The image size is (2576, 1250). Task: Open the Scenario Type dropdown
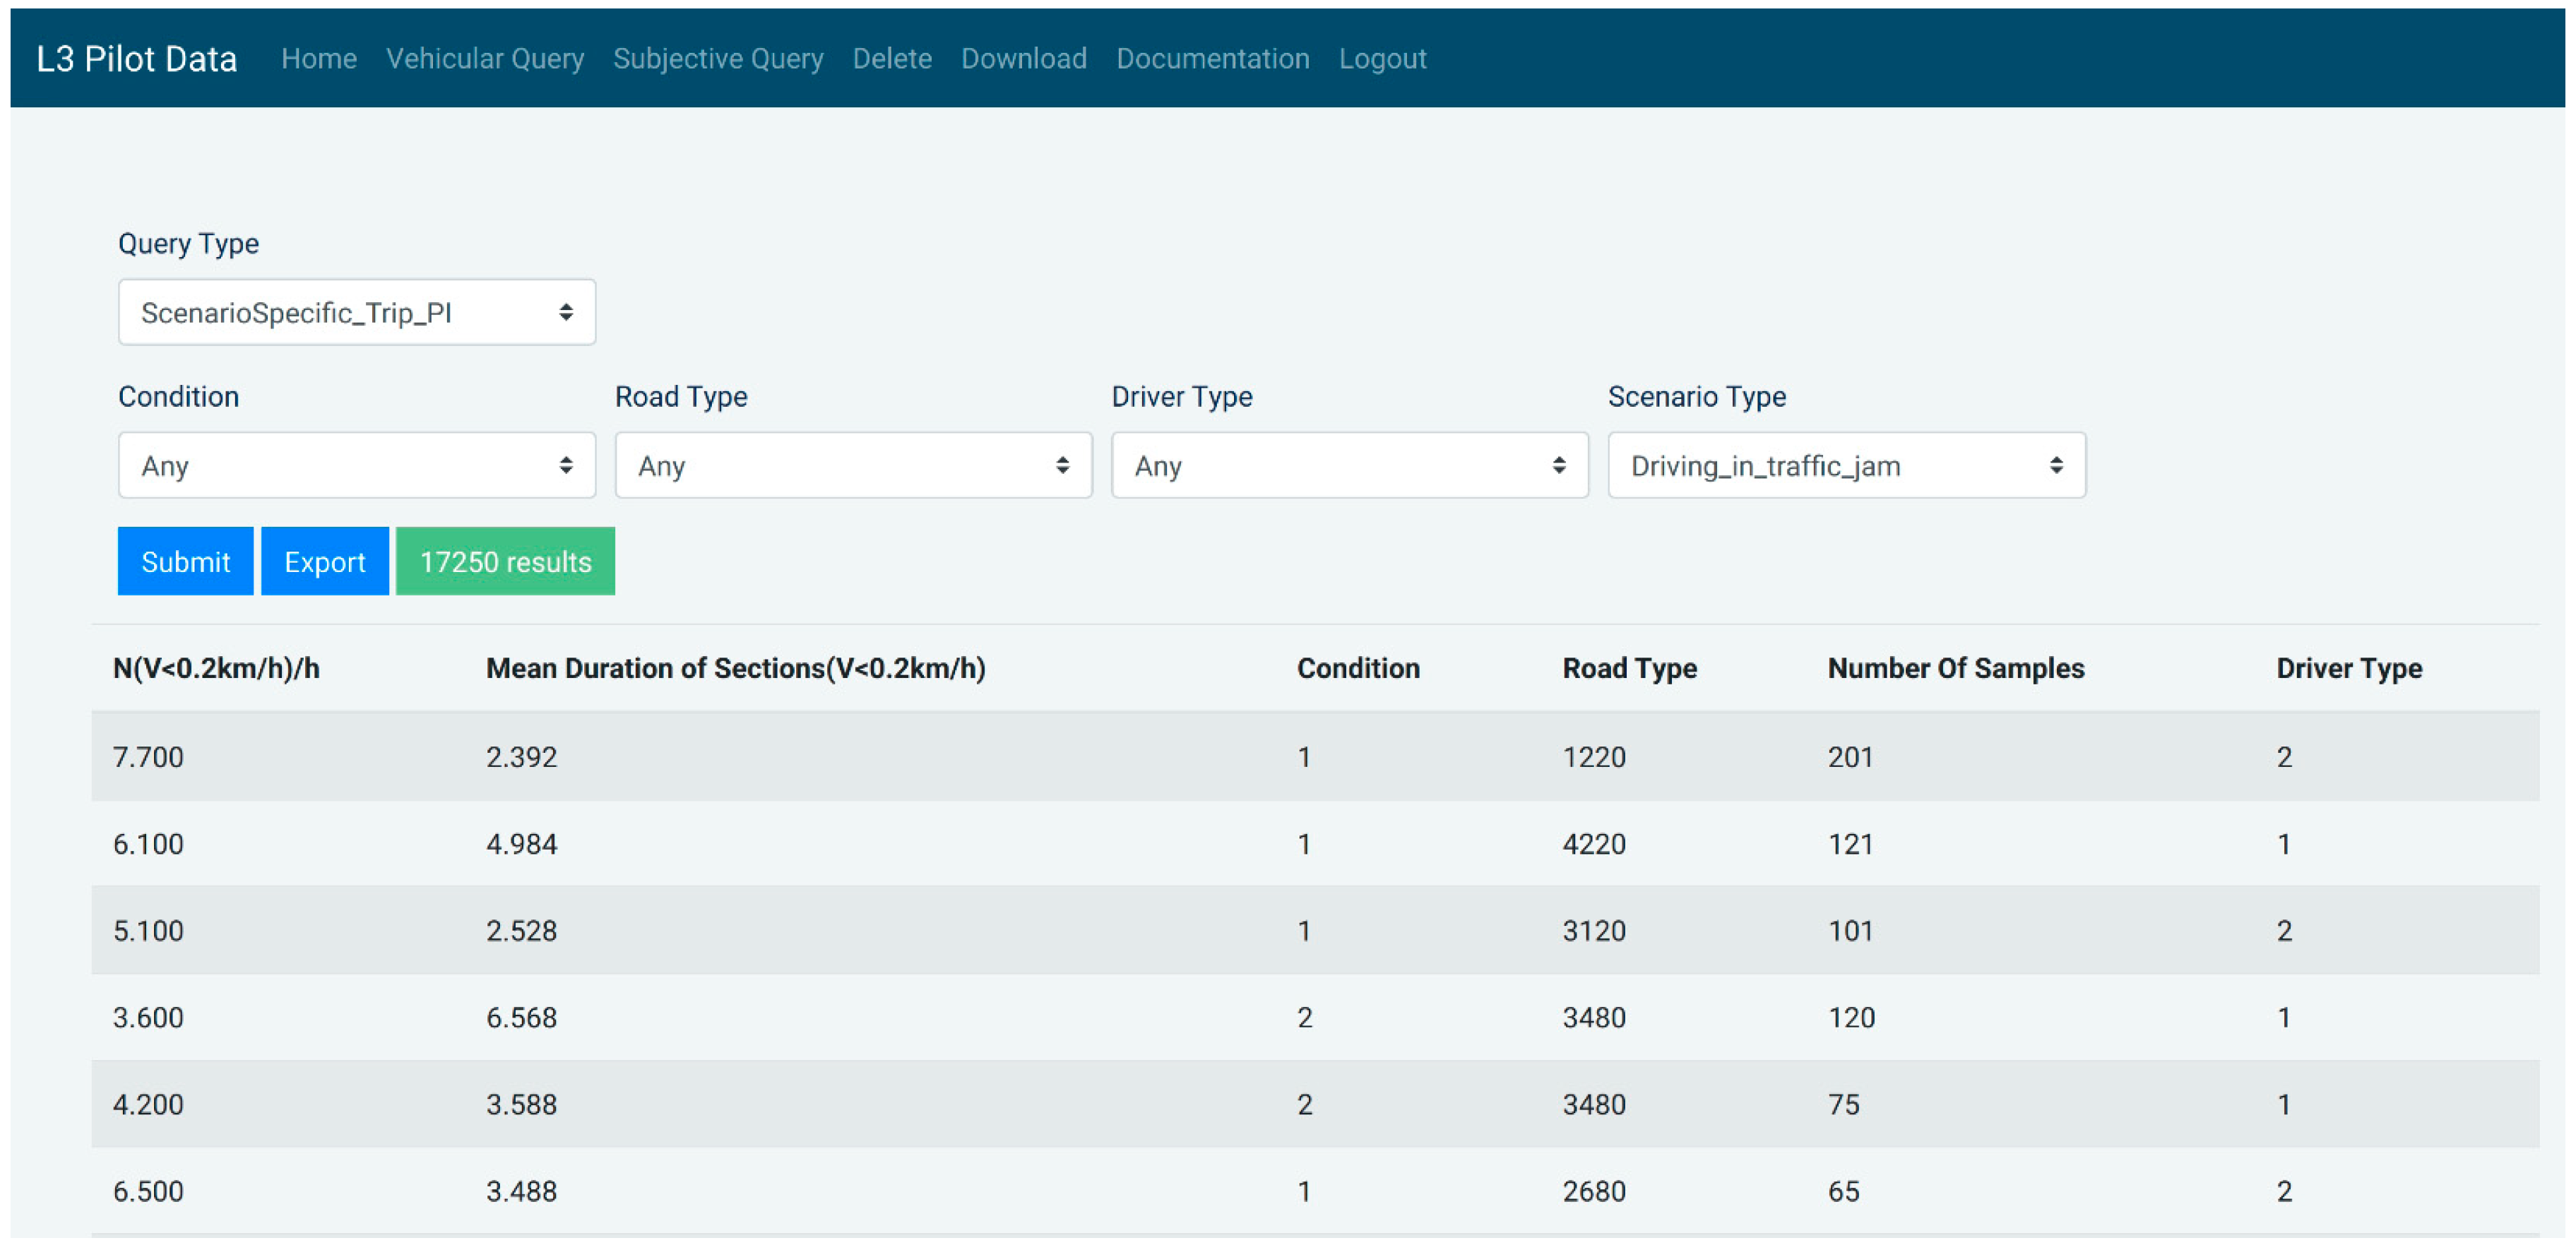(x=1845, y=466)
